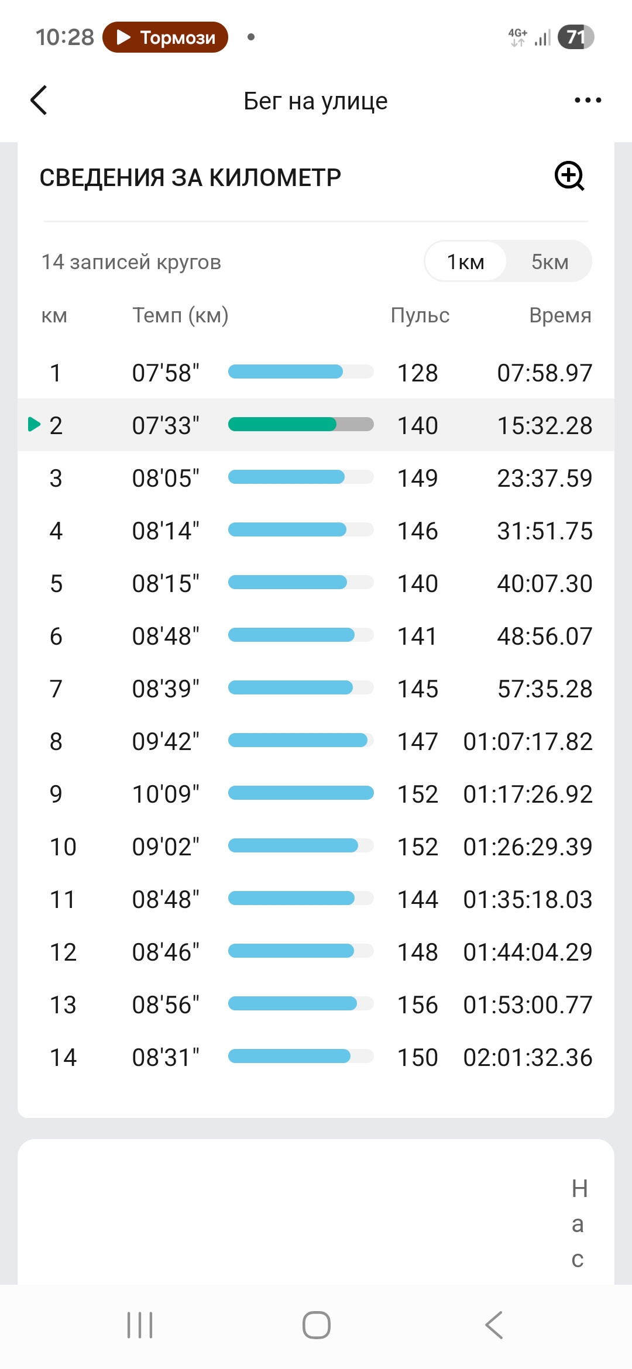The image size is (632, 1369).
Task: Tap the Тормози now-playing pill
Action: (x=165, y=37)
